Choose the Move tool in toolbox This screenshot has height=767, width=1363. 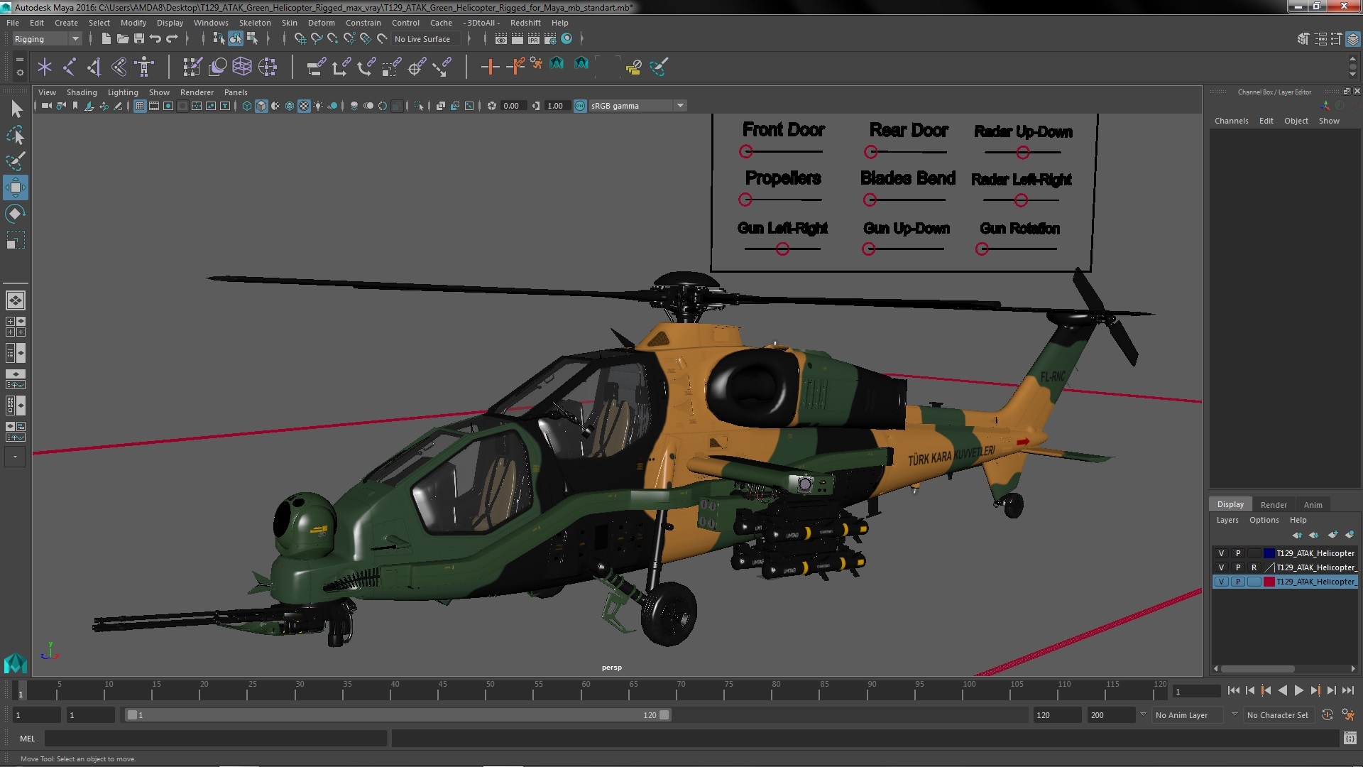click(x=16, y=187)
